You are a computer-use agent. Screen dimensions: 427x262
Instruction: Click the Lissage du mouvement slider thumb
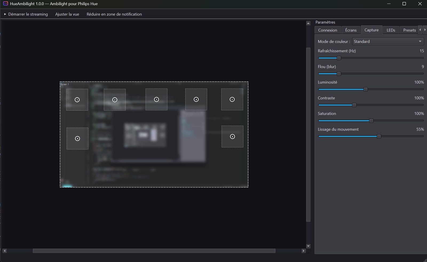coord(379,136)
